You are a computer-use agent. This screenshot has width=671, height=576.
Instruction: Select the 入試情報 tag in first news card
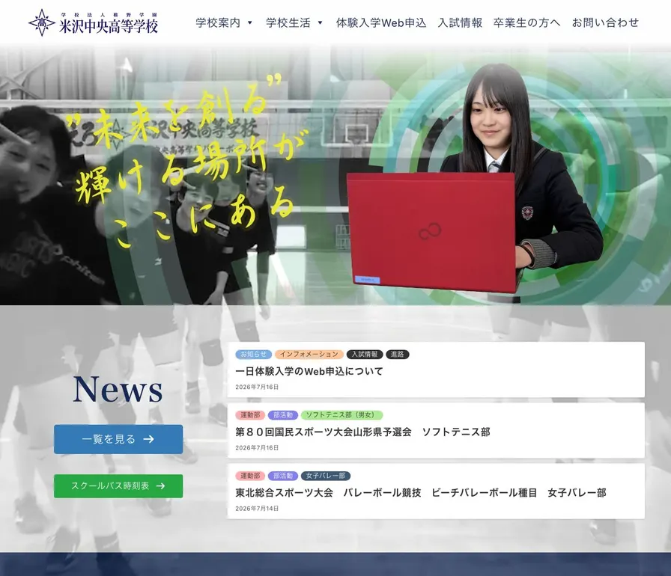click(365, 355)
